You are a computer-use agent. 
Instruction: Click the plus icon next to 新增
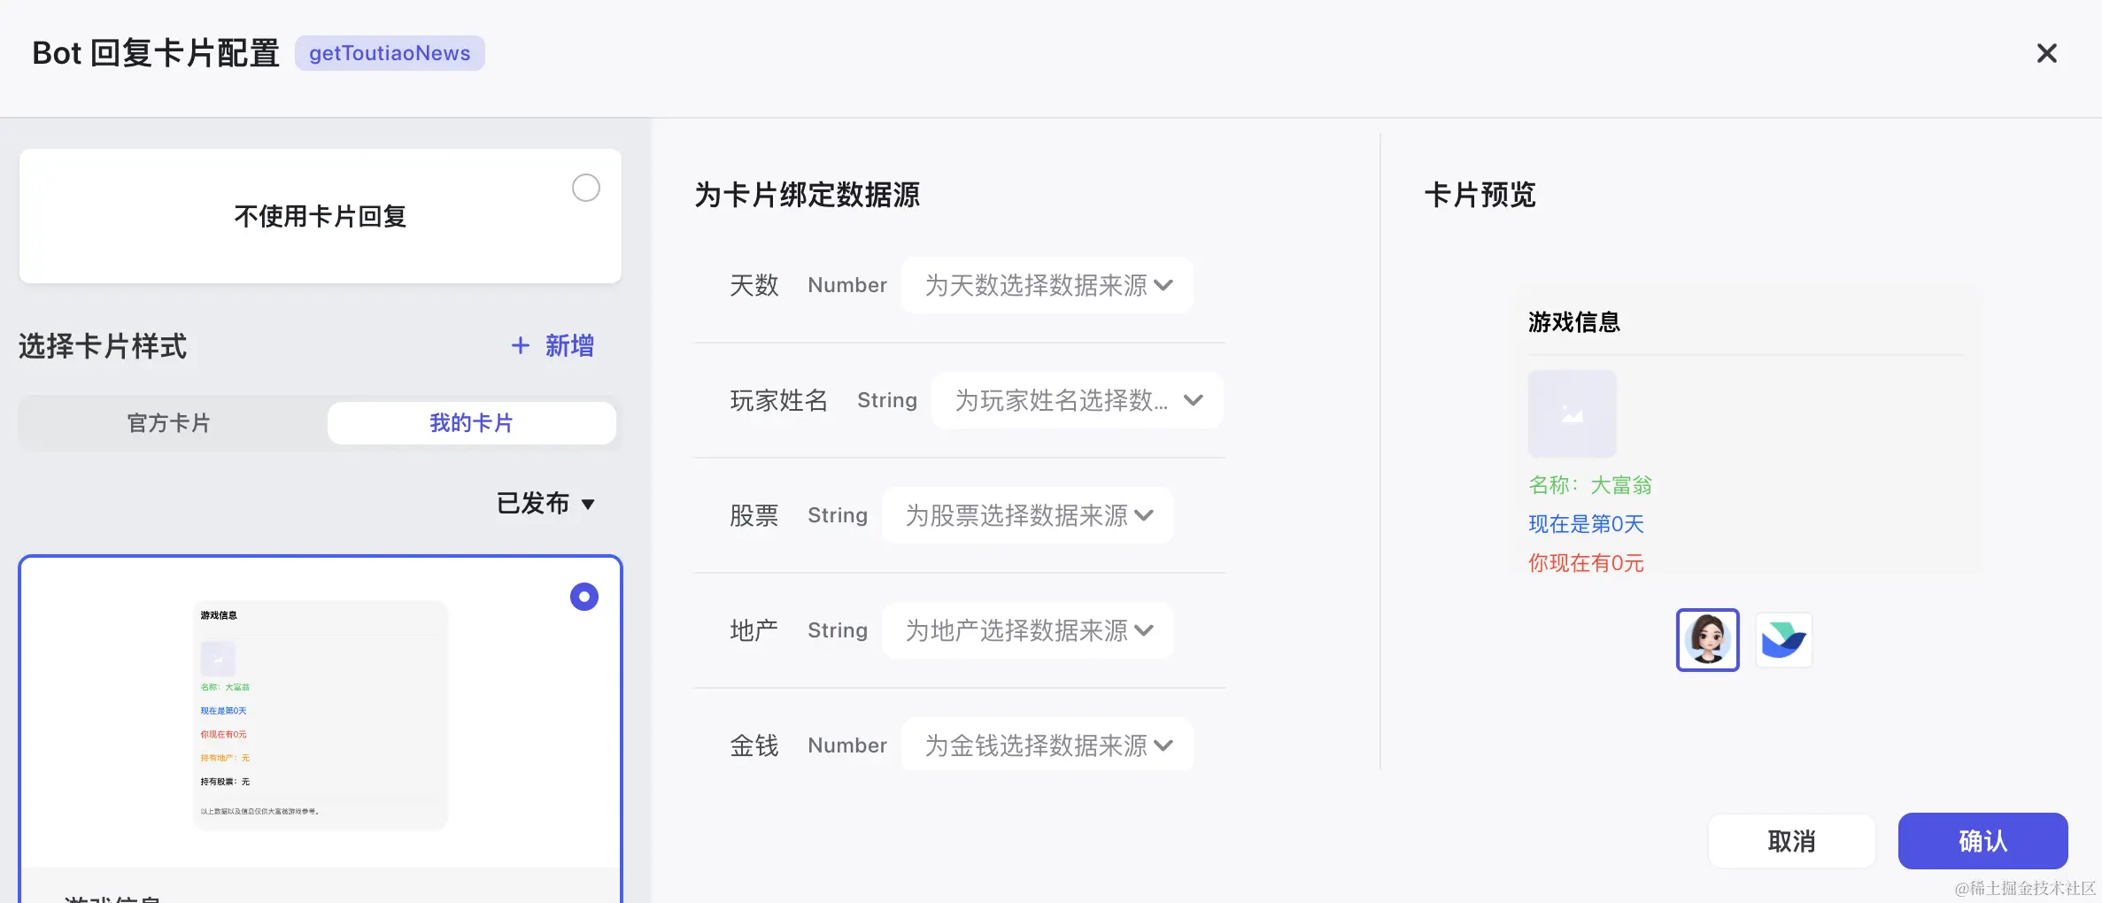(520, 345)
